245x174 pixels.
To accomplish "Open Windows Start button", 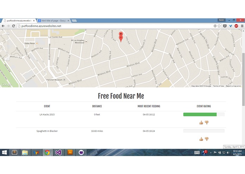I will (4, 153).
